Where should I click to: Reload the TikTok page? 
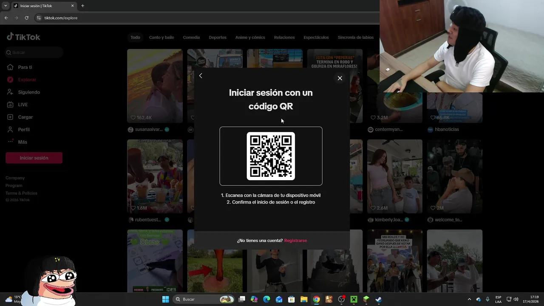pyautogui.click(x=27, y=18)
